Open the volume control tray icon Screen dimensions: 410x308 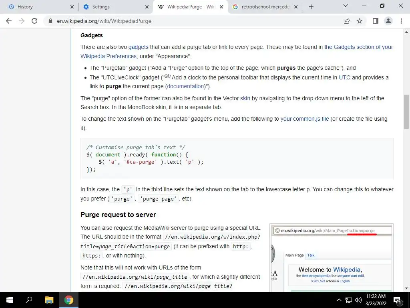pyautogui.click(x=358, y=300)
